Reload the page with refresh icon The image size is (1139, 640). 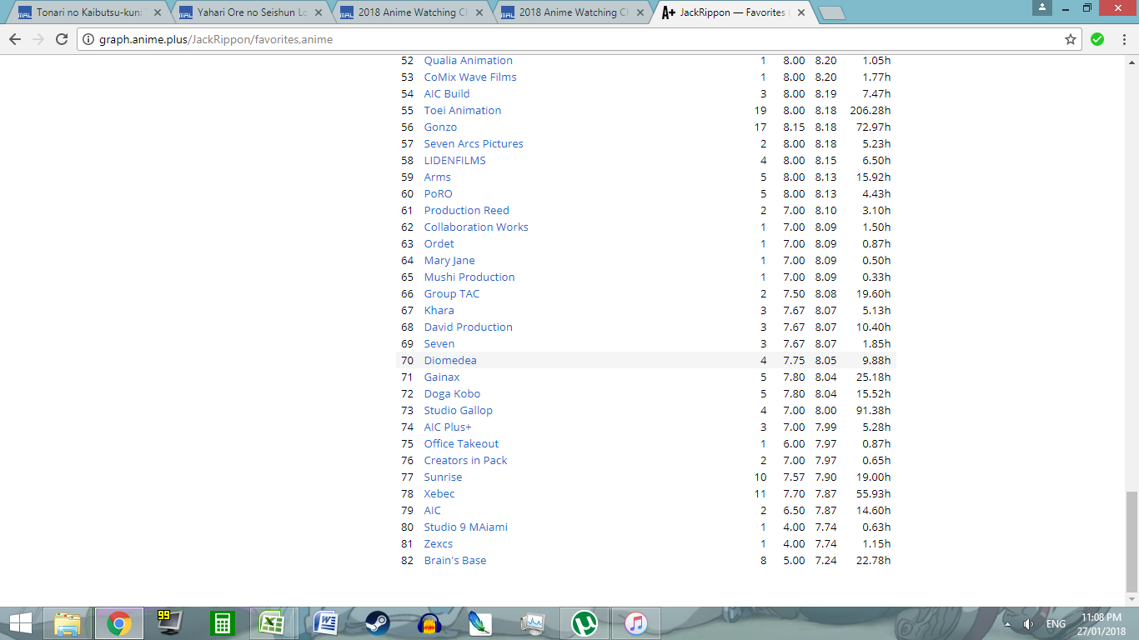pos(61,39)
